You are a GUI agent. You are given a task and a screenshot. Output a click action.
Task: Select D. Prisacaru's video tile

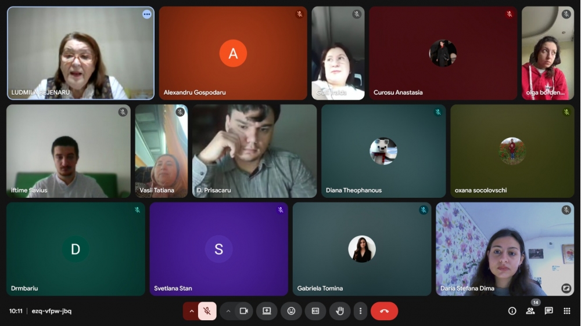point(254,151)
